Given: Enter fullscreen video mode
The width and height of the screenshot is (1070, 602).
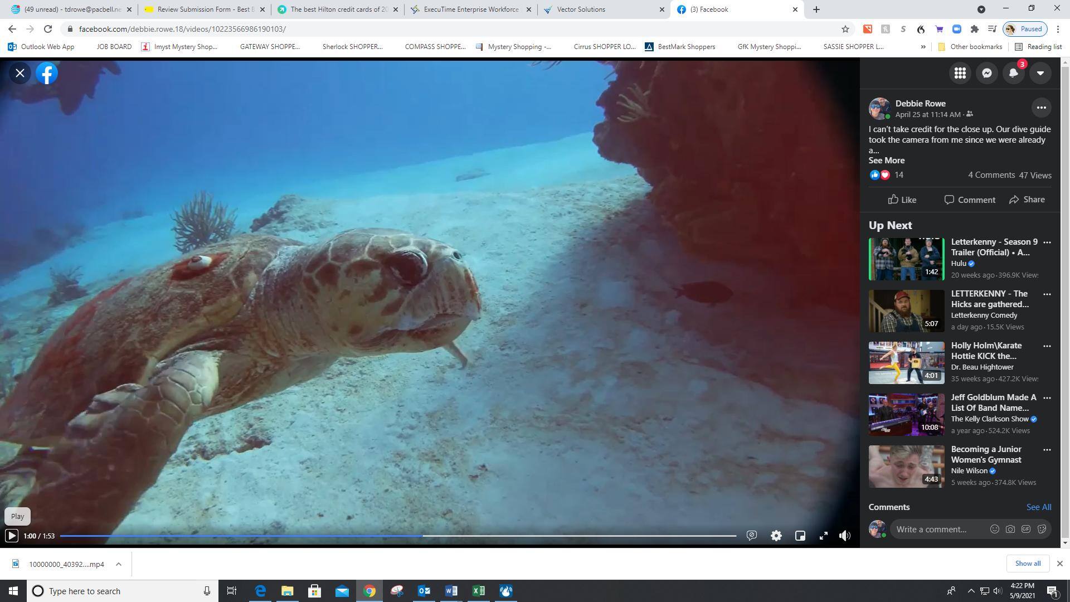Looking at the screenshot, I should coord(823,536).
